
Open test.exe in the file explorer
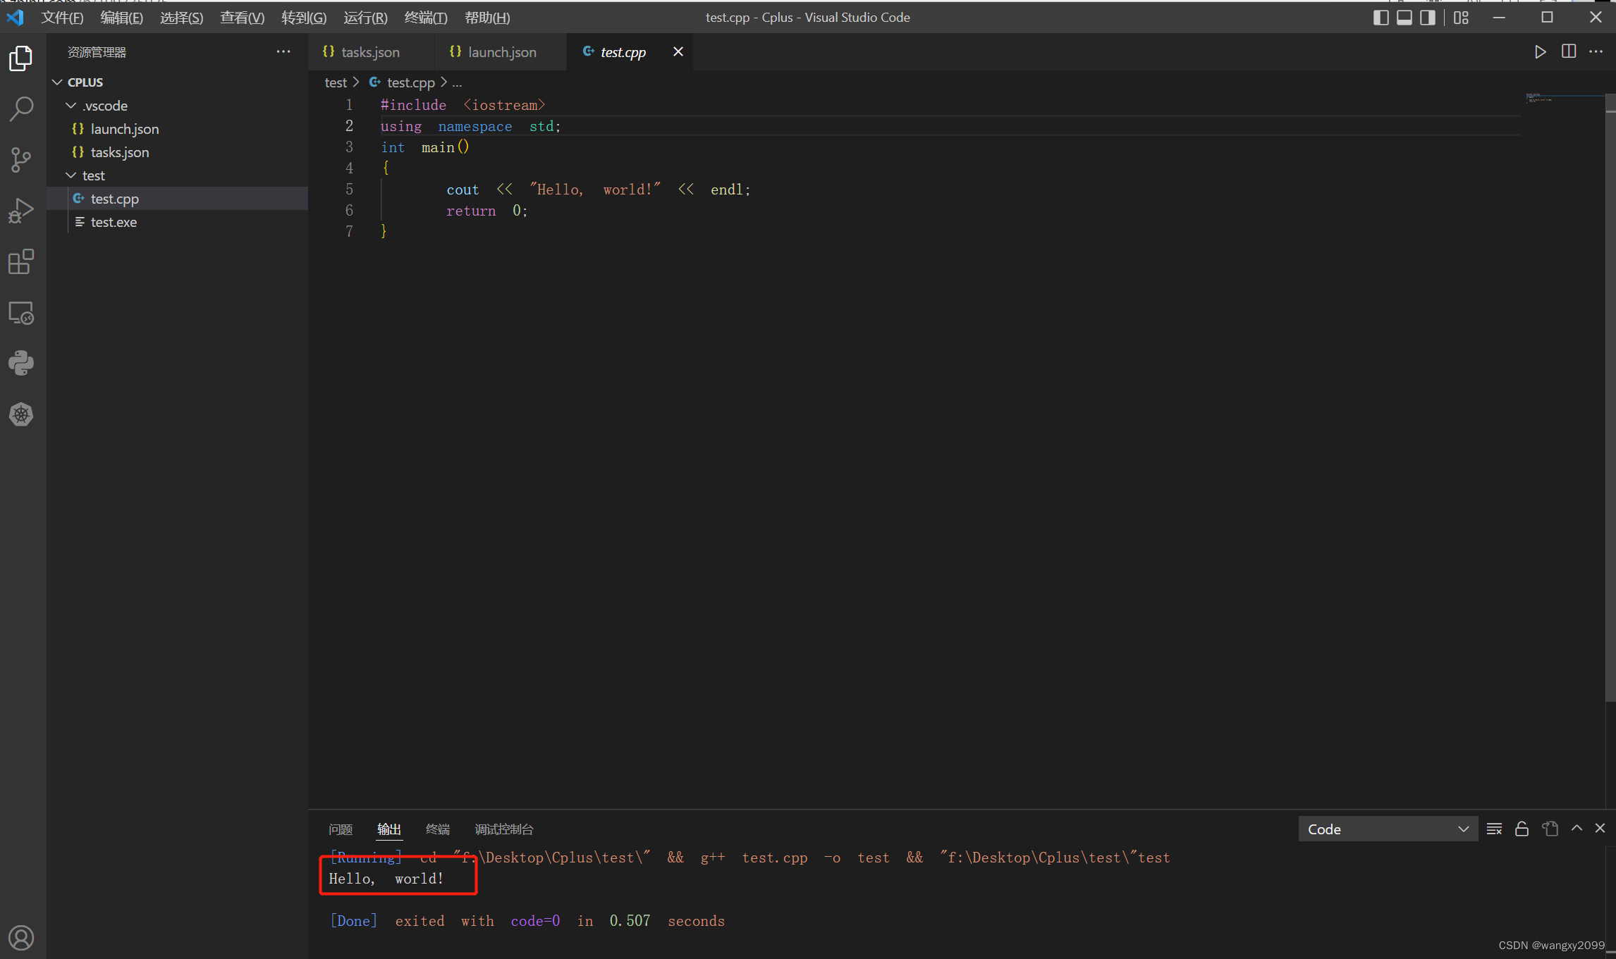point(114,222)
